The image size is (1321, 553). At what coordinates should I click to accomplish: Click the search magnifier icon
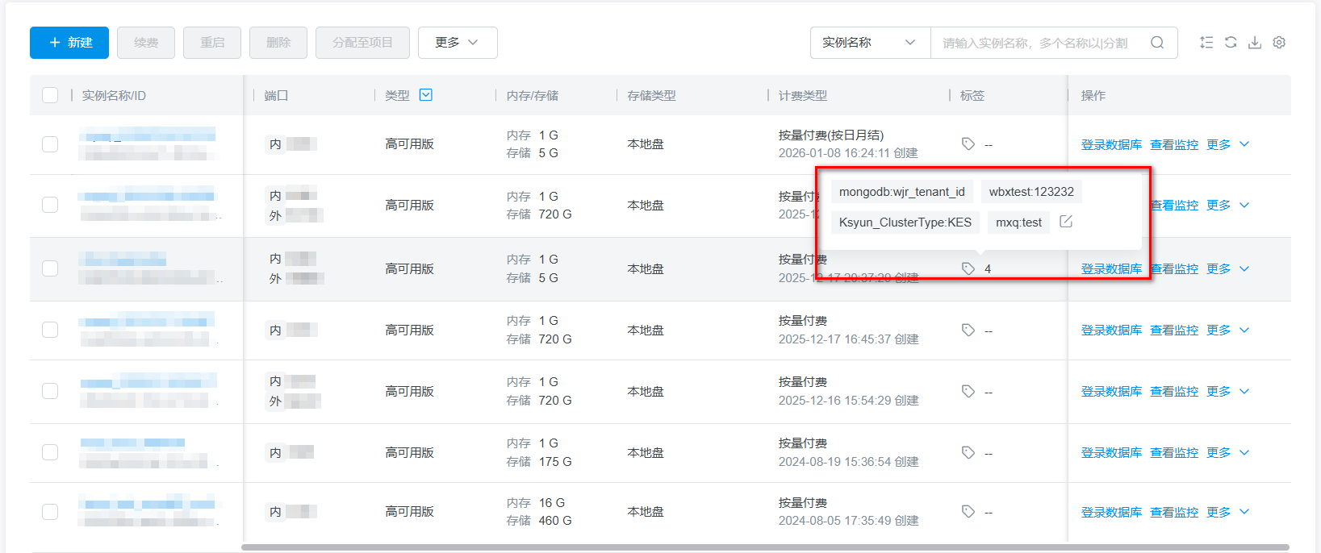[x=1157, y=43]
